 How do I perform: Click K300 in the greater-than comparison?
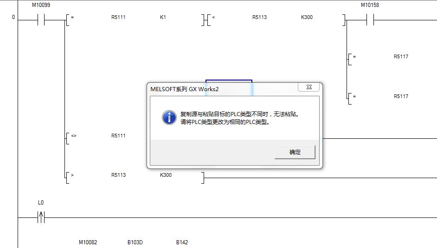166,175
